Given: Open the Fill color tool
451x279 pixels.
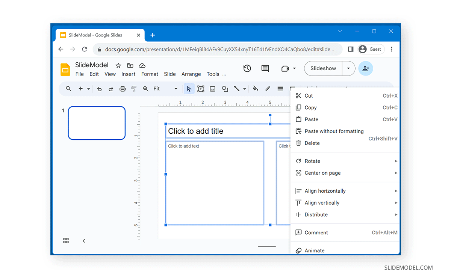Looking at the screenshot, I should click(256, 89).
